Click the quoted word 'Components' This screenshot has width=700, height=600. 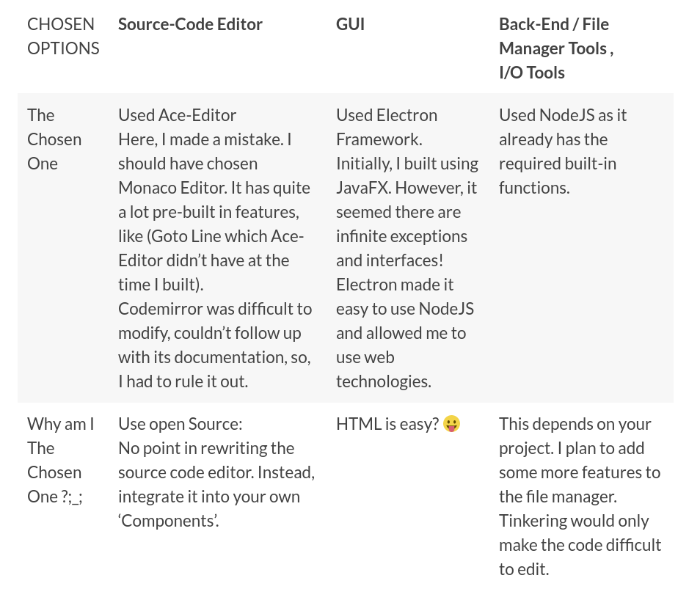coord(169,521)
